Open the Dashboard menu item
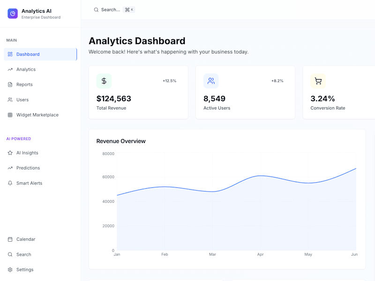The image size is (375, 281). [x=40, y=54]
